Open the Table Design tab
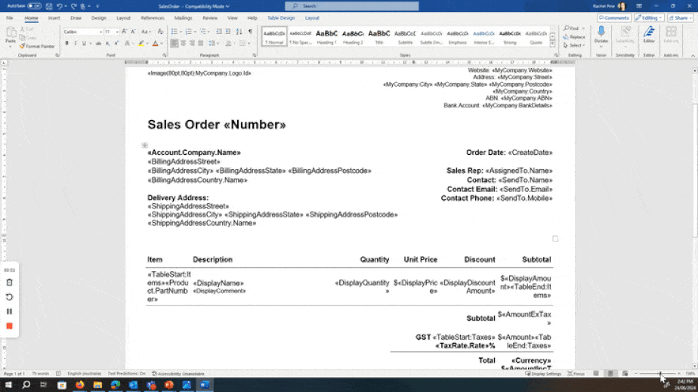698x392 pixels. [281, 17]
